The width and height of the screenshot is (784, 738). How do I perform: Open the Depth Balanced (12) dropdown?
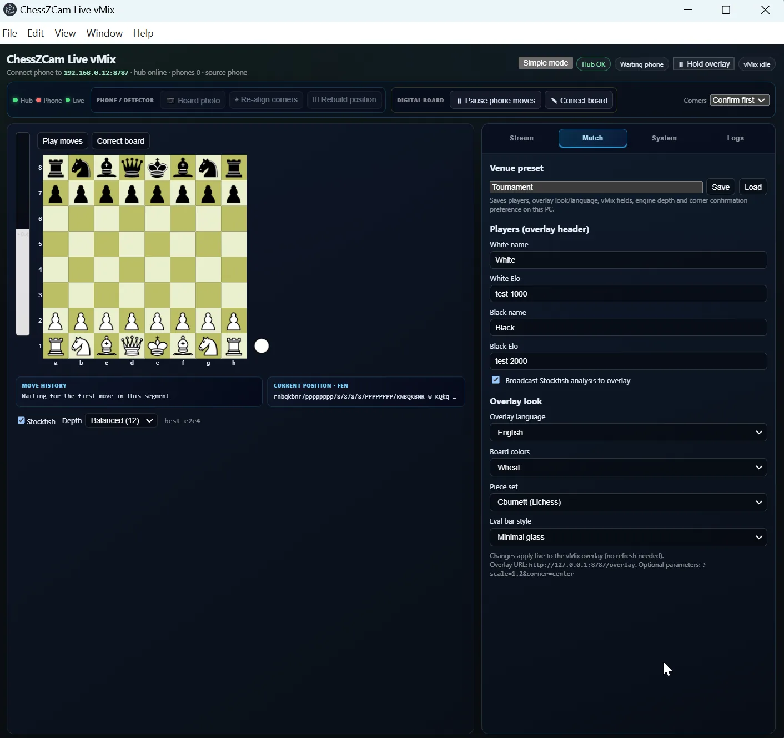click(121, 420)
